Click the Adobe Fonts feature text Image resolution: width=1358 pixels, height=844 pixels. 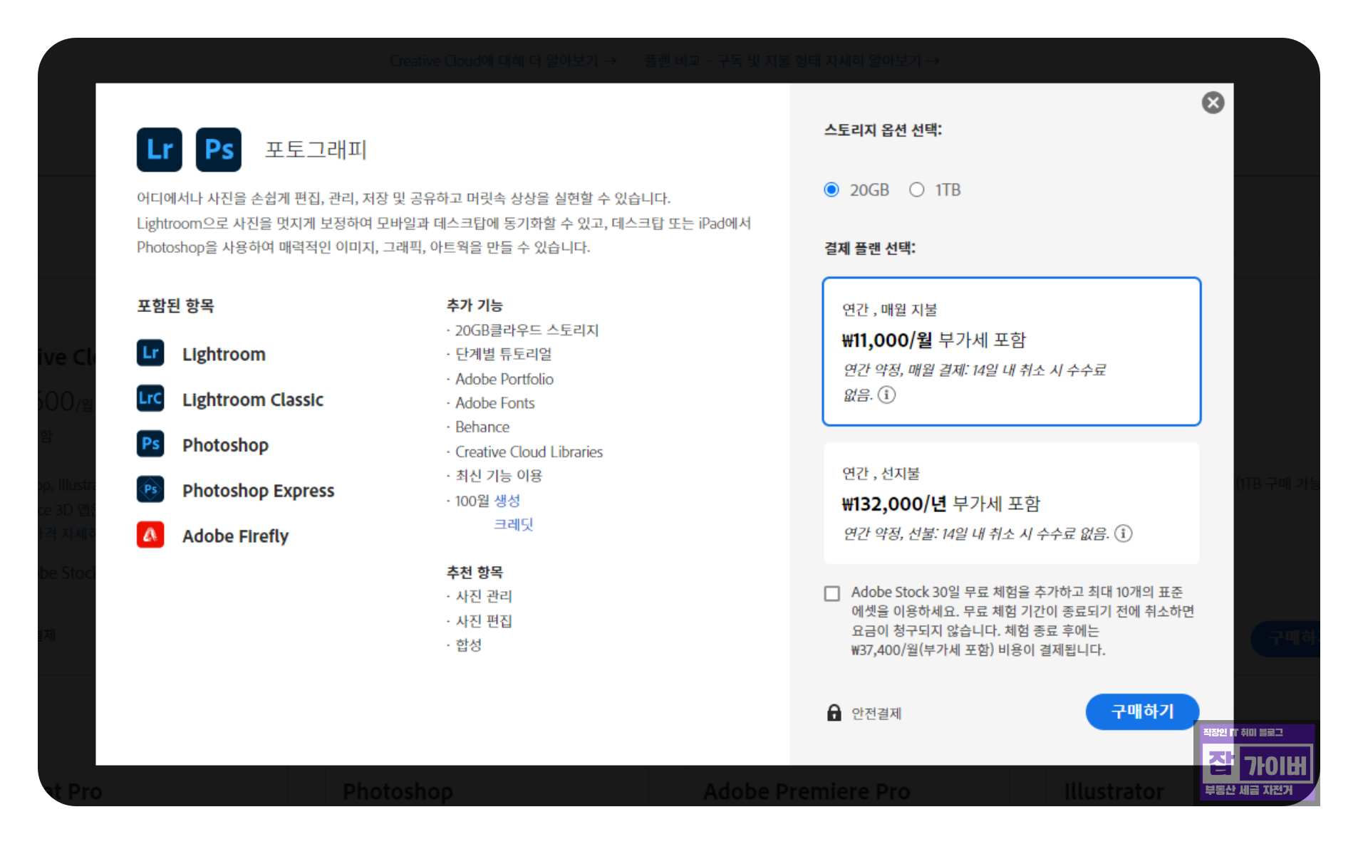[x=494, y=403]
